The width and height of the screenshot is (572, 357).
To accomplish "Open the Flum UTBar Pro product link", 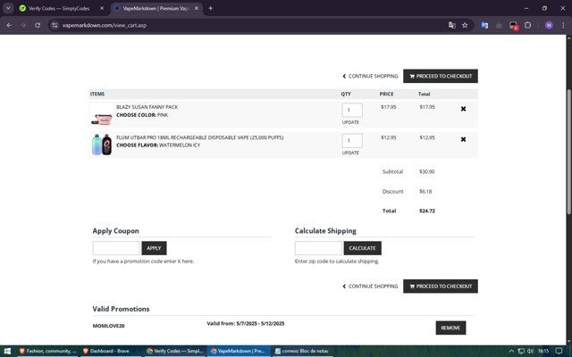I will coord(200,137).
